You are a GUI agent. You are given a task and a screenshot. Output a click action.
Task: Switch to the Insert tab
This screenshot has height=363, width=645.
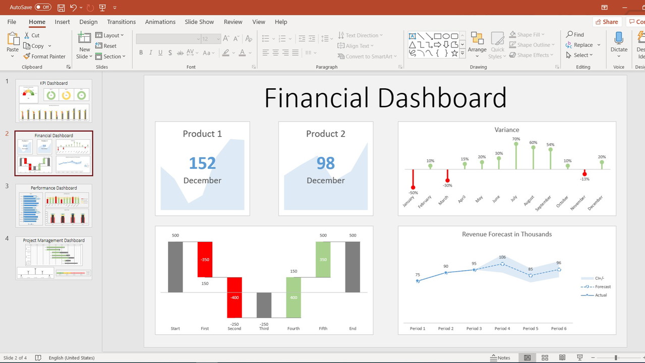tap(63, 22)
